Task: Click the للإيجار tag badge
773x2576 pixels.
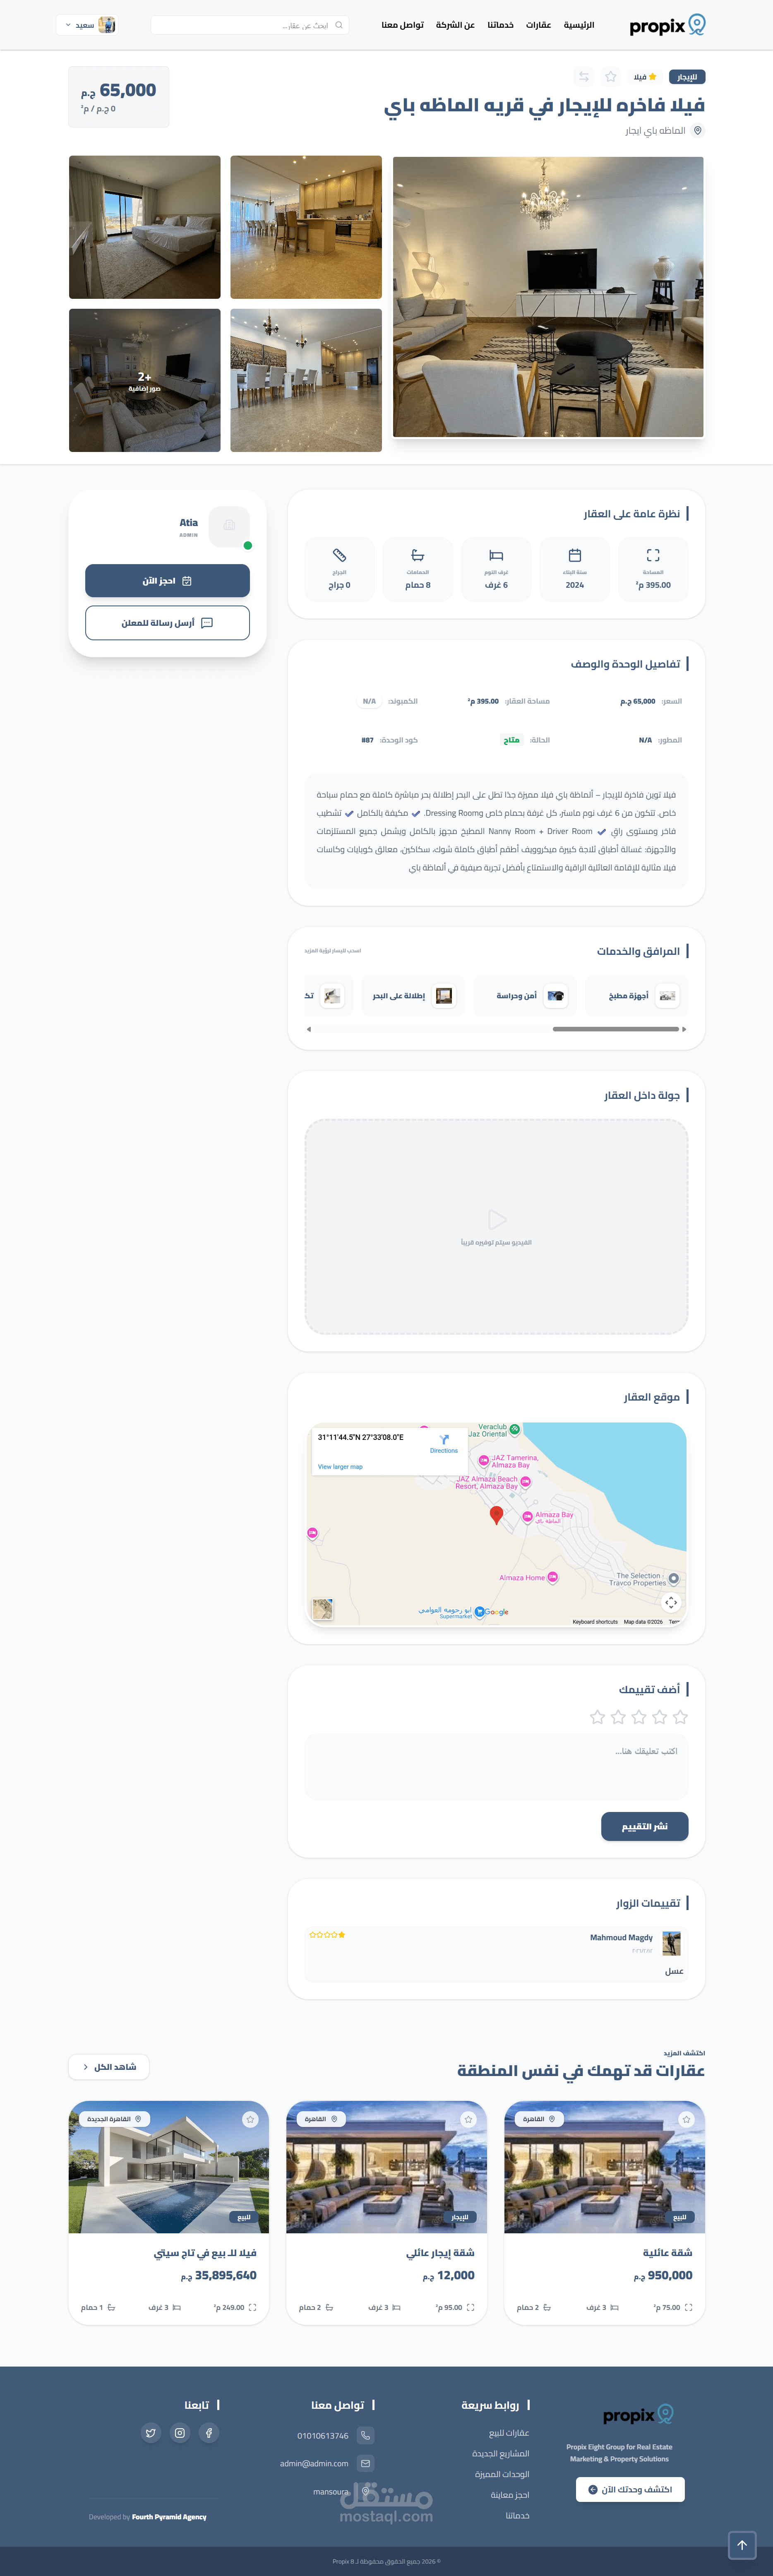Action: click(687, 77)
